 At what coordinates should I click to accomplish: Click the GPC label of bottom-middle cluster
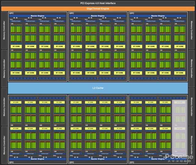(x=72, y=162)
